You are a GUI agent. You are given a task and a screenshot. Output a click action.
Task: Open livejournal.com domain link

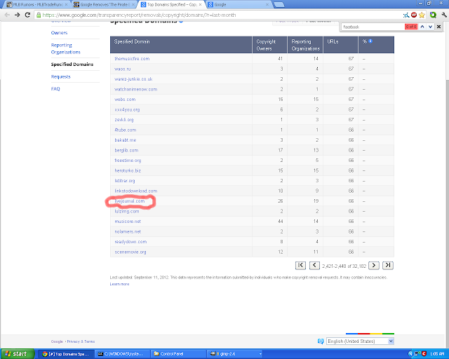(x=129, y=201)
